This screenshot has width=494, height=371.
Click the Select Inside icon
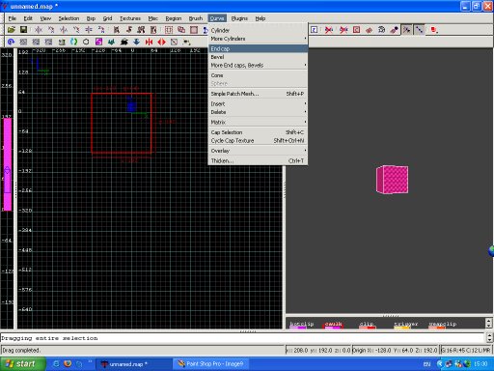tap(153, 30)
